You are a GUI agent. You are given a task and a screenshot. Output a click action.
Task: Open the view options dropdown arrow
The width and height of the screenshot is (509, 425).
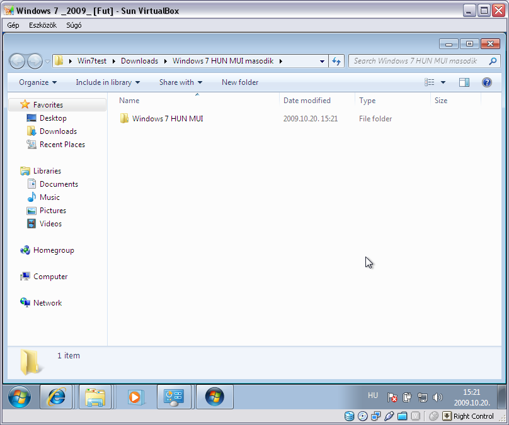443,82
